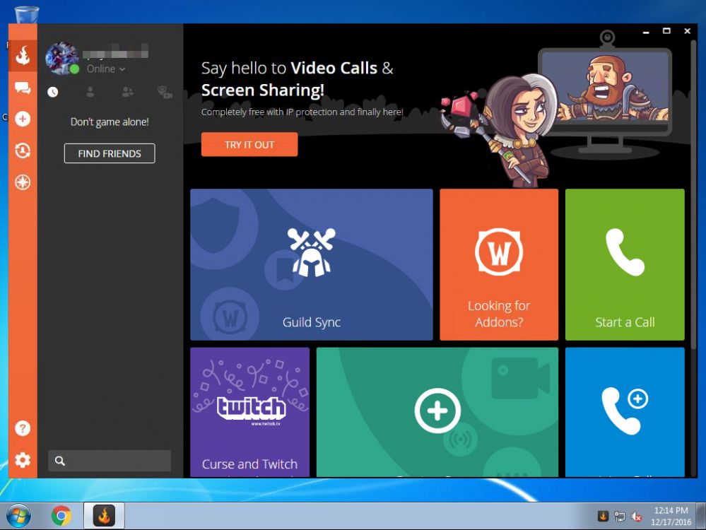The image size is (706, 530).
Task: Open the Guild Sync tile
Action: pyautogui.click(x=312, y=264)
